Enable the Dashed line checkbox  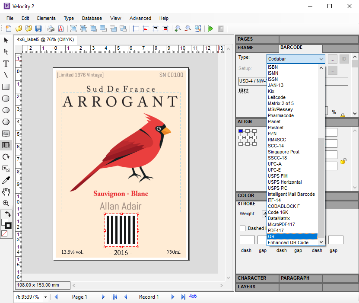(x=243, y=228)
